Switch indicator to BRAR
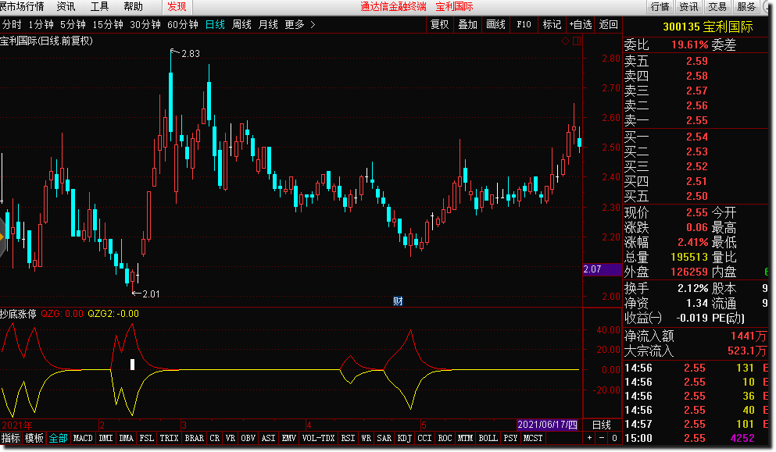The image size is (776, 452). pos(195,438)
